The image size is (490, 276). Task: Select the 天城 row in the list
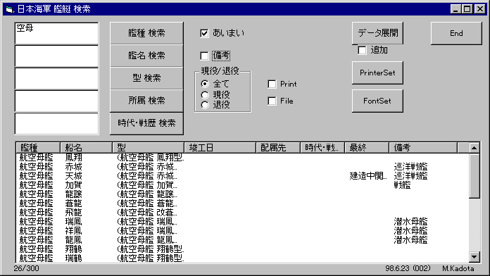242,176
